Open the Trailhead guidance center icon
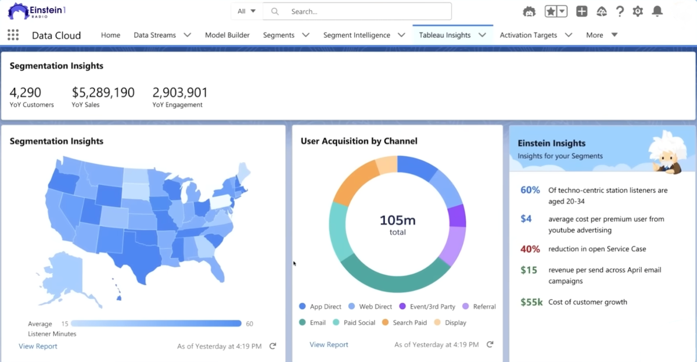 pos(602,11)
